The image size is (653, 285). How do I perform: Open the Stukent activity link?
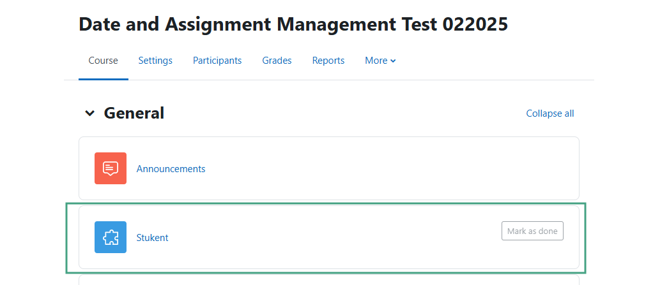[153, 238]
